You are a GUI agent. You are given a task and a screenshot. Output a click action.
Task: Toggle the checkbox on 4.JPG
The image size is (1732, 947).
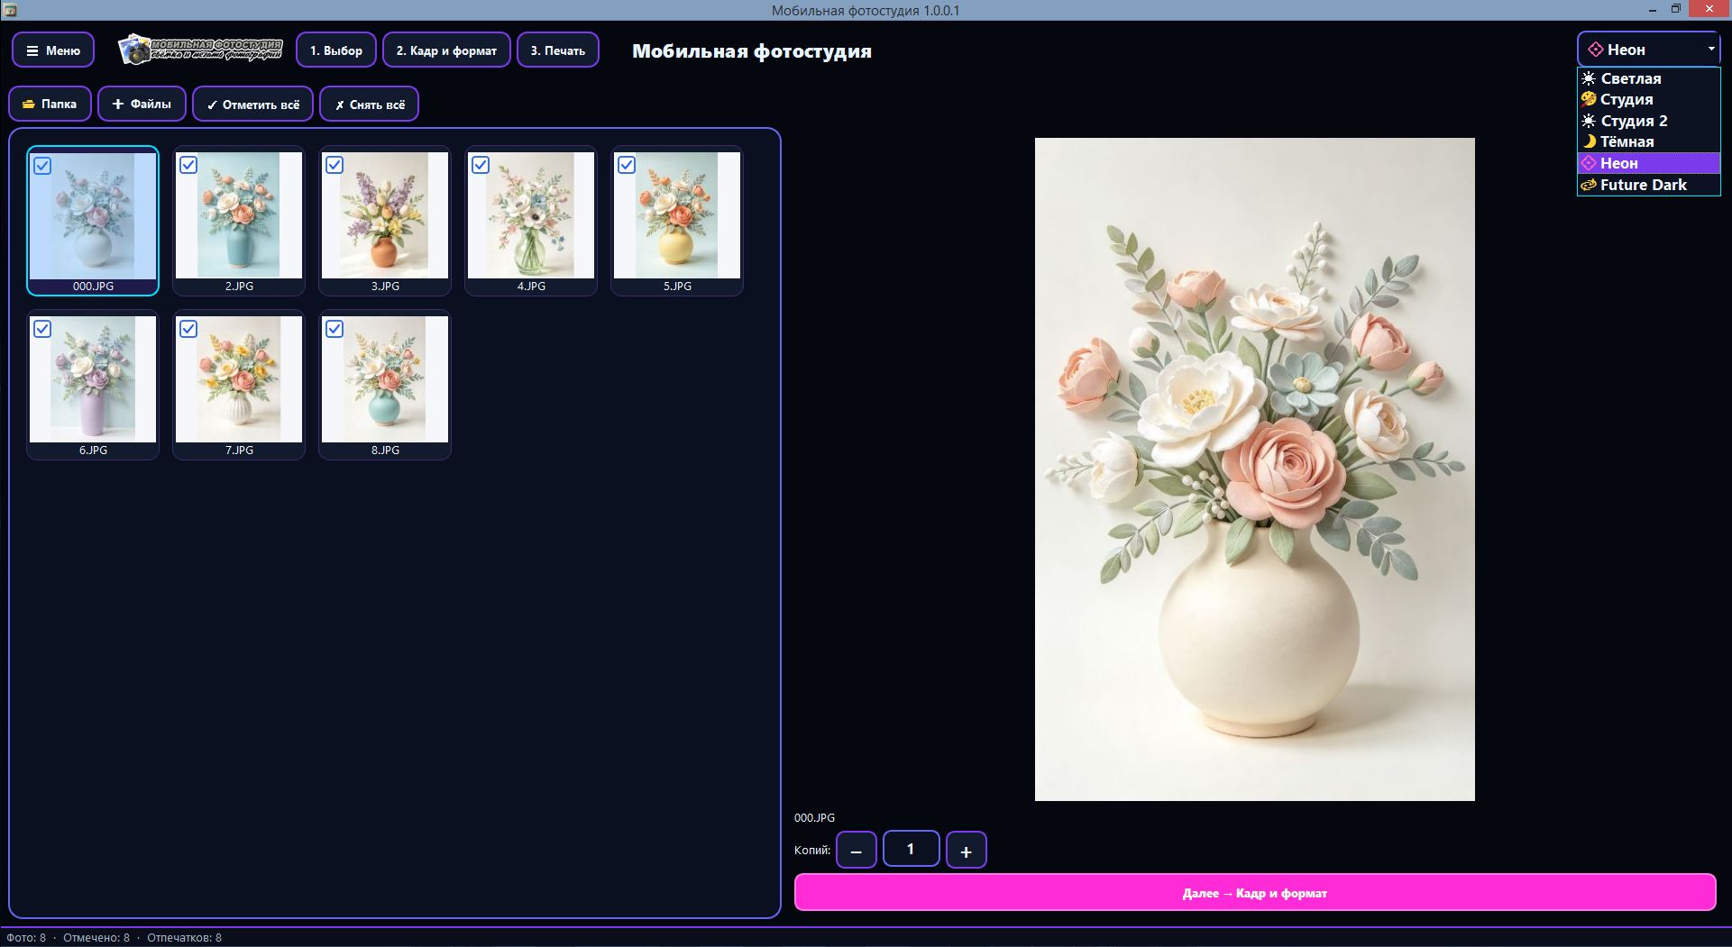pyautogui.click(x=481, y=165)
